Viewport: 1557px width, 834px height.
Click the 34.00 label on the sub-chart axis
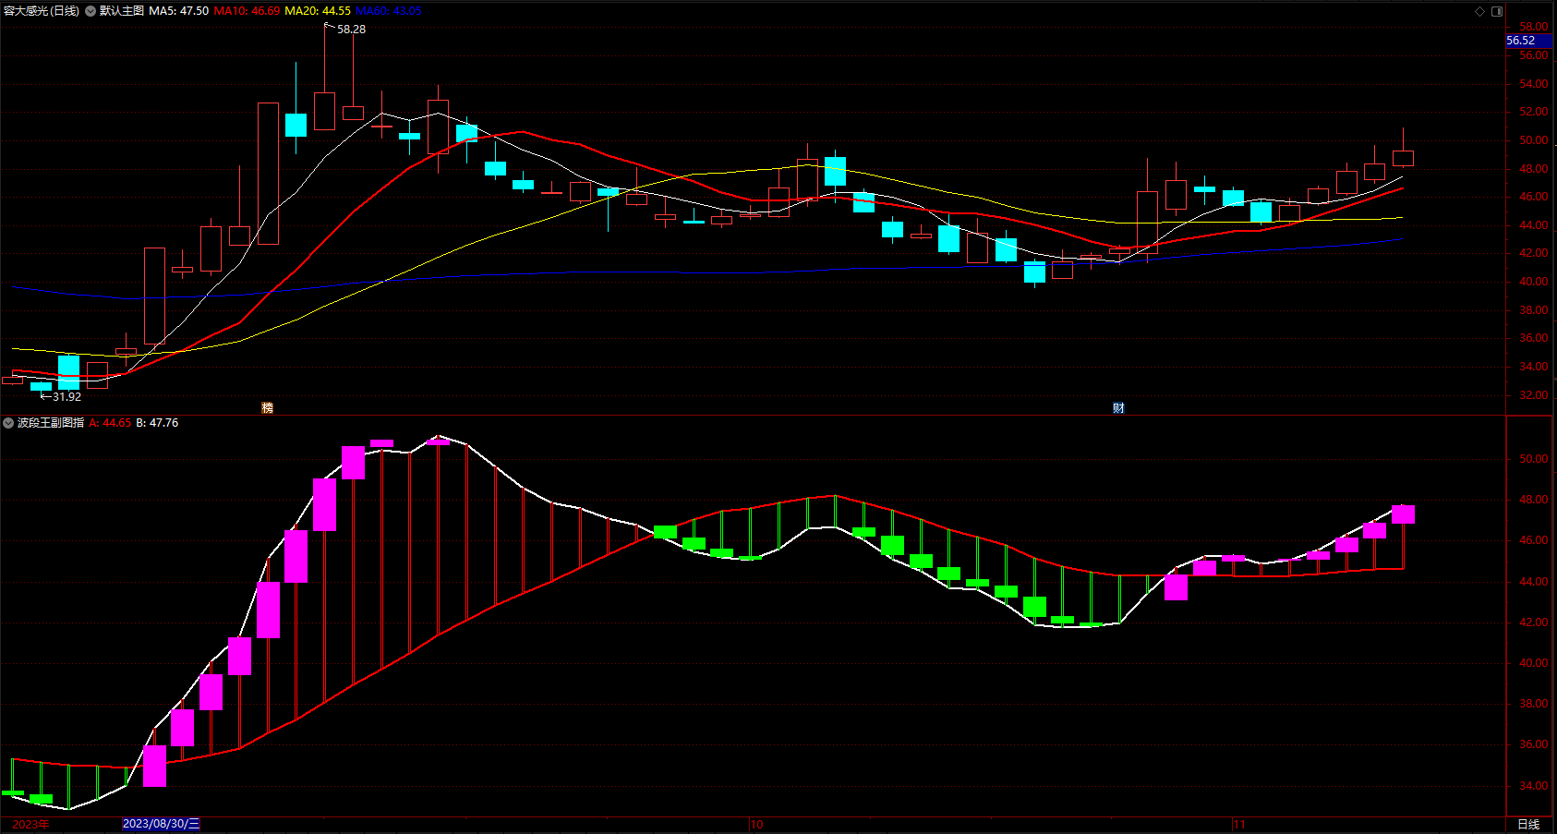(x=1533, y=786)
